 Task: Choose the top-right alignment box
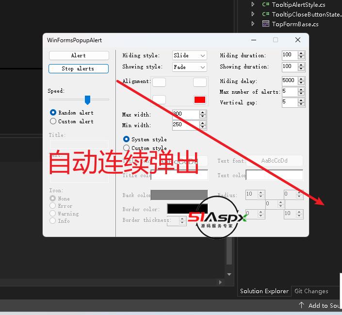point(200,83)
